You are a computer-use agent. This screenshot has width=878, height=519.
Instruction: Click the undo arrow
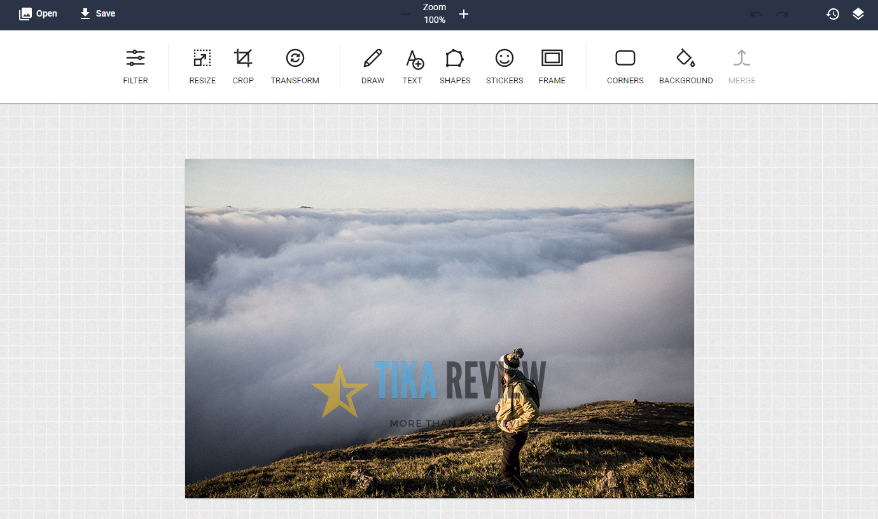tap(756, 14)
